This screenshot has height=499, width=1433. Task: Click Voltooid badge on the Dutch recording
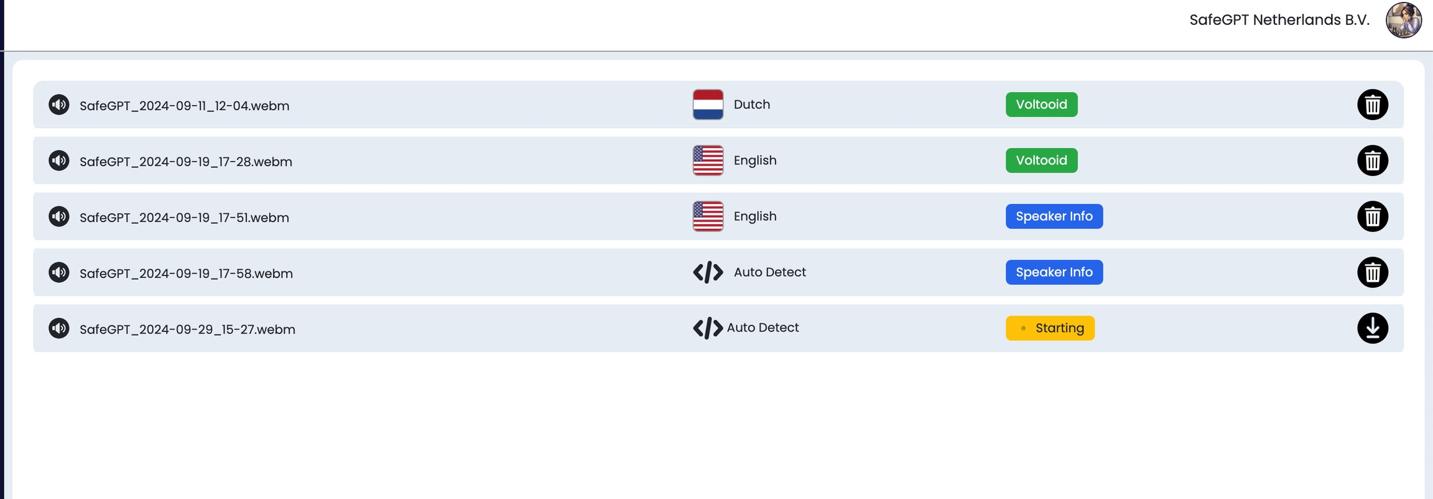click(x=1041, y=105)
